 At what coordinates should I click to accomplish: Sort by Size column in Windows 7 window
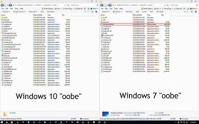162,15
